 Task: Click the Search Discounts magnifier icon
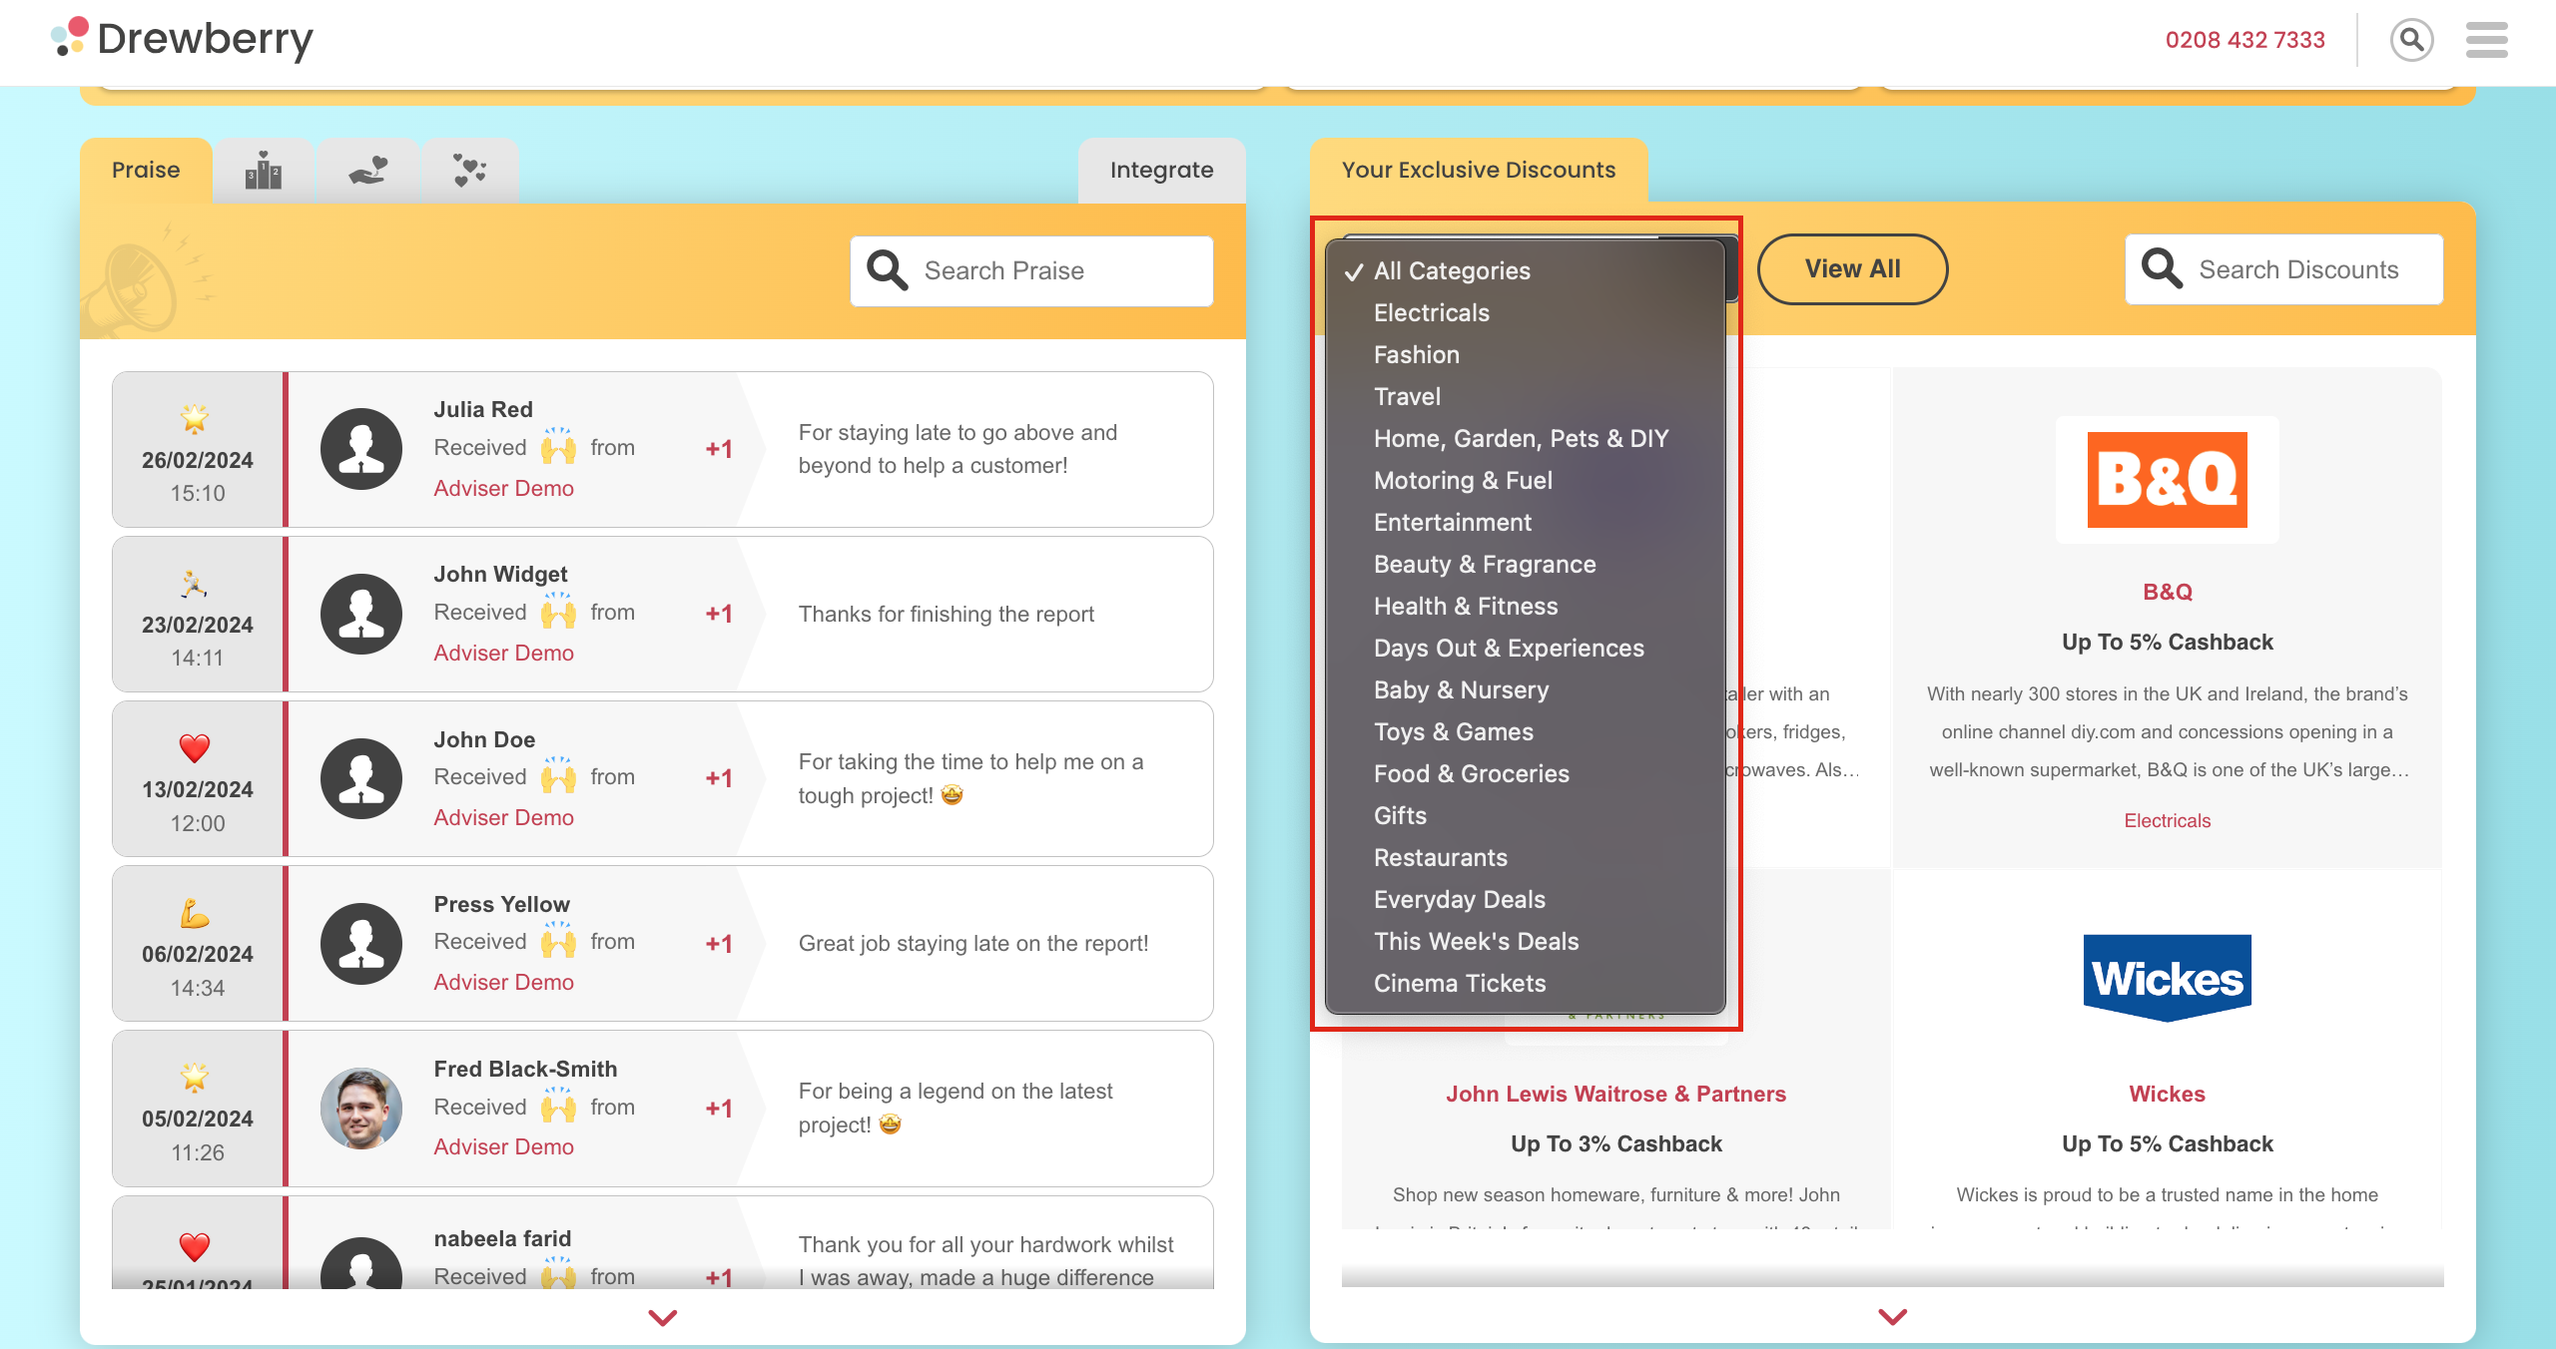pos(2162,269)
